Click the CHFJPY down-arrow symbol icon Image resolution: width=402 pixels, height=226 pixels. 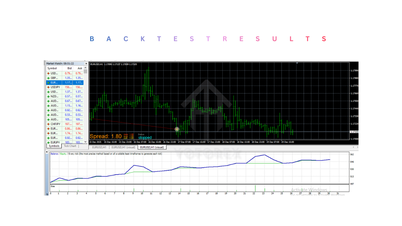[x=48, y=124]
